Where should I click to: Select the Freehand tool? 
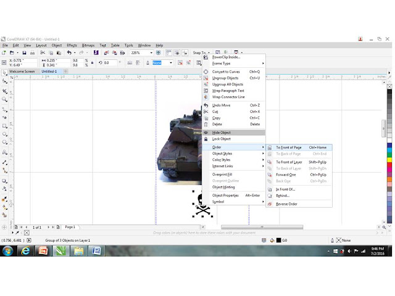click(x=4, y=110)
